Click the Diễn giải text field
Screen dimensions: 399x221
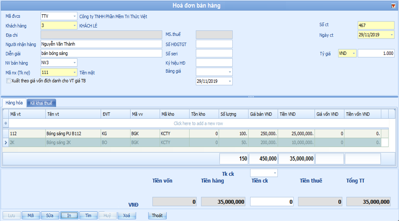pos(101,54)
